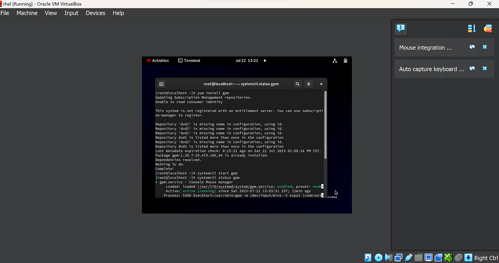Click the warning icon in the notification panel
The width and height of the screenshot is (499, 263).
tap(401, 28)
